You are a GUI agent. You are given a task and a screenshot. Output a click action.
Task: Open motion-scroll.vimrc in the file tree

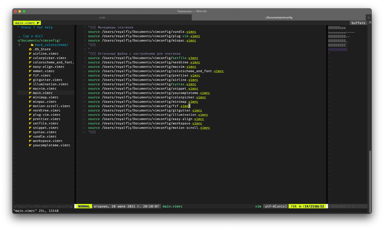tap(52, 106)
